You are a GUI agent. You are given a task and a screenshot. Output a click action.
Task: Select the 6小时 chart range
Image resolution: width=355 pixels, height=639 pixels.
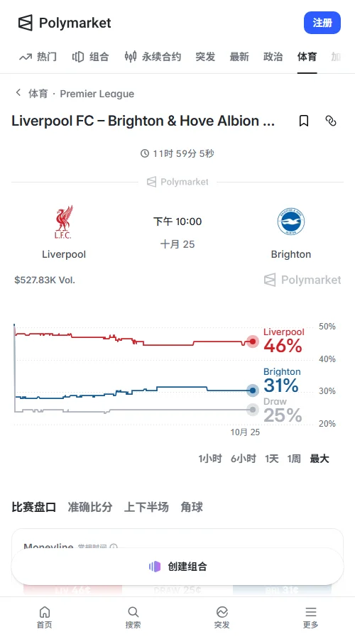coord(244,459)
